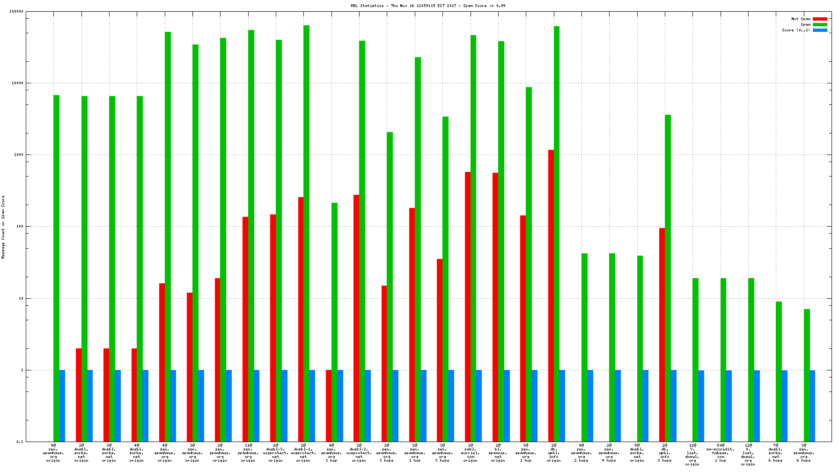This screenshot has width=839, height=472.
Task: Select the red bar for psbl.surriel.com origin
Action: click(468, 307)
